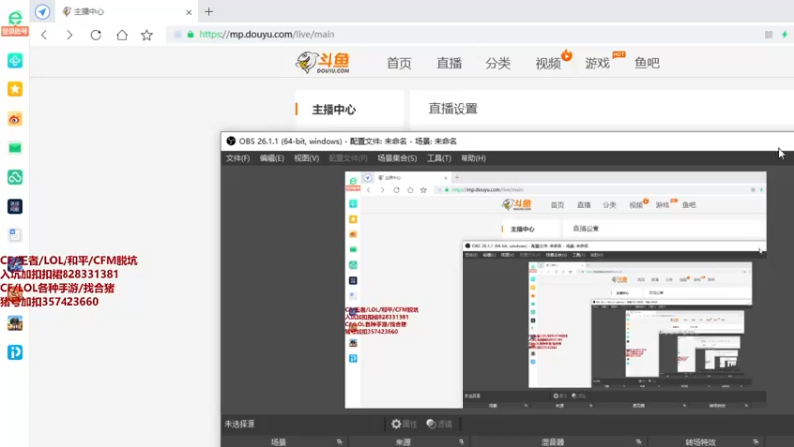This screenshot has width=794, height=447.
Task: Click the browser back arrow
Action: [44, 35]
